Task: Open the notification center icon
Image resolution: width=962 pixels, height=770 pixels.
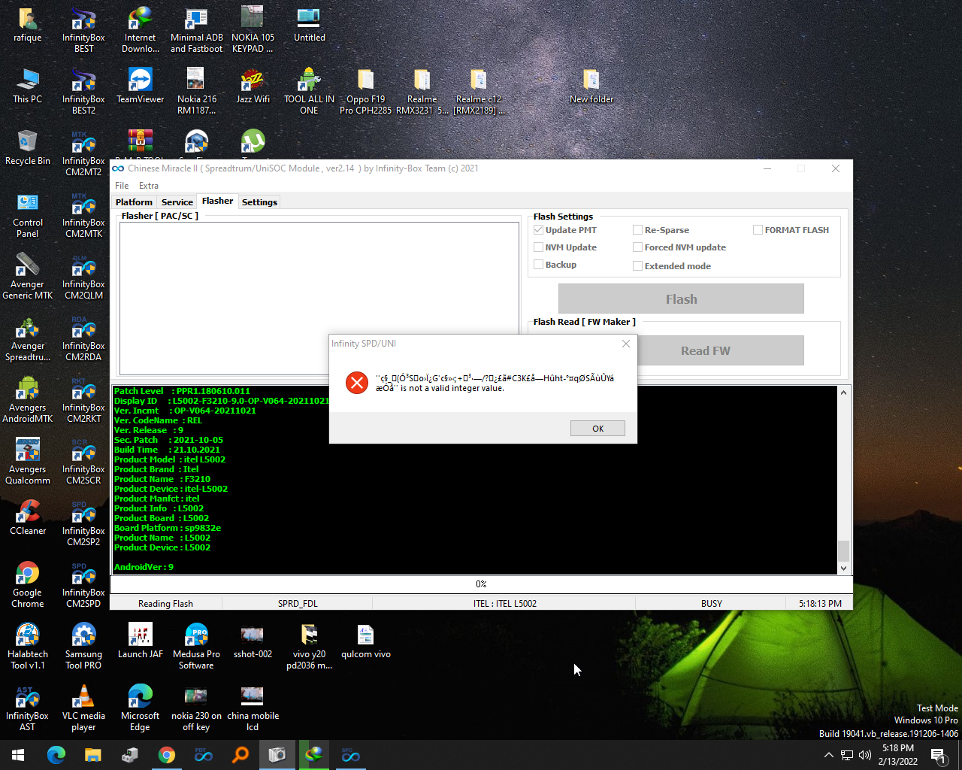Action: click(x=938, y=755)
